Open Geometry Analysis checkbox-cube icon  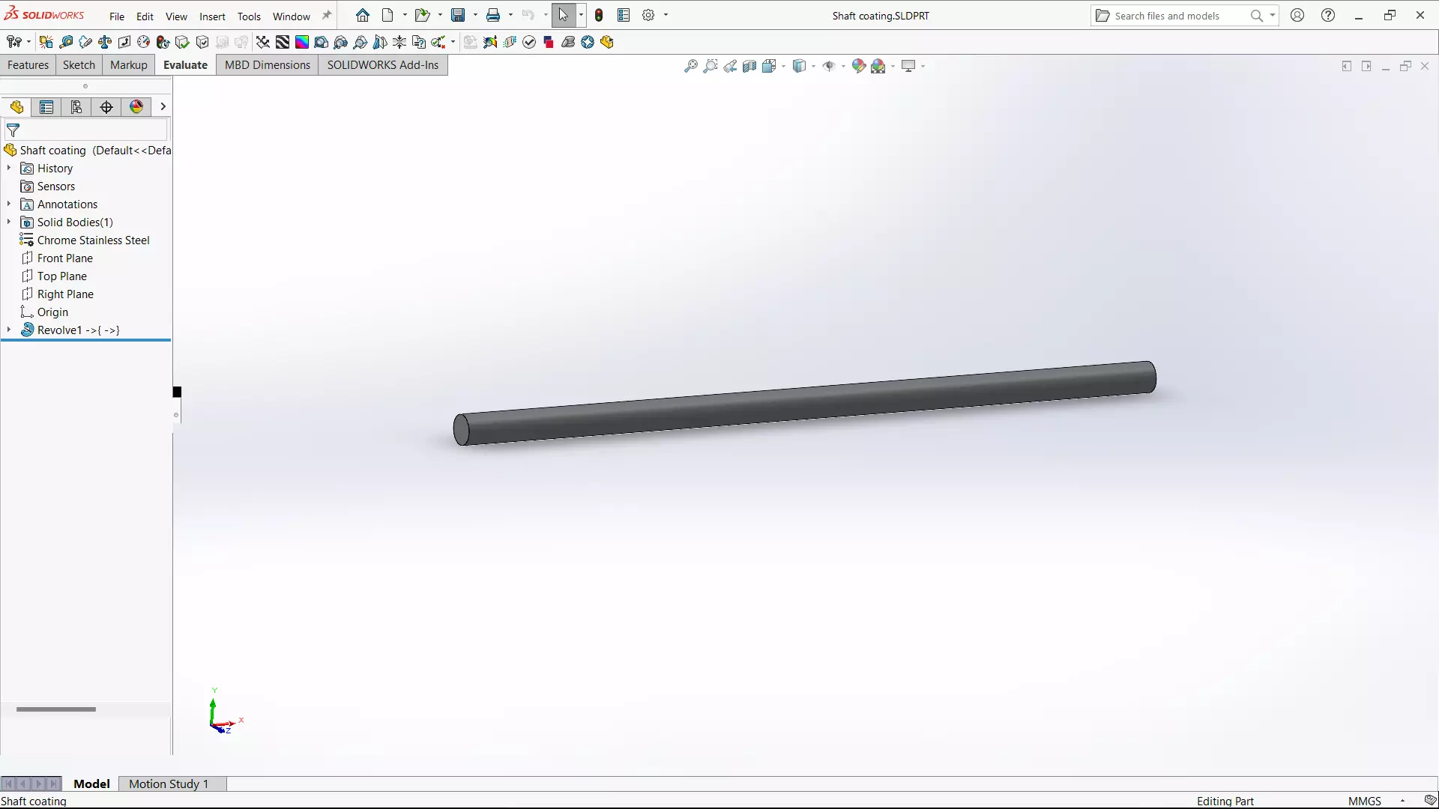point(202,42)
